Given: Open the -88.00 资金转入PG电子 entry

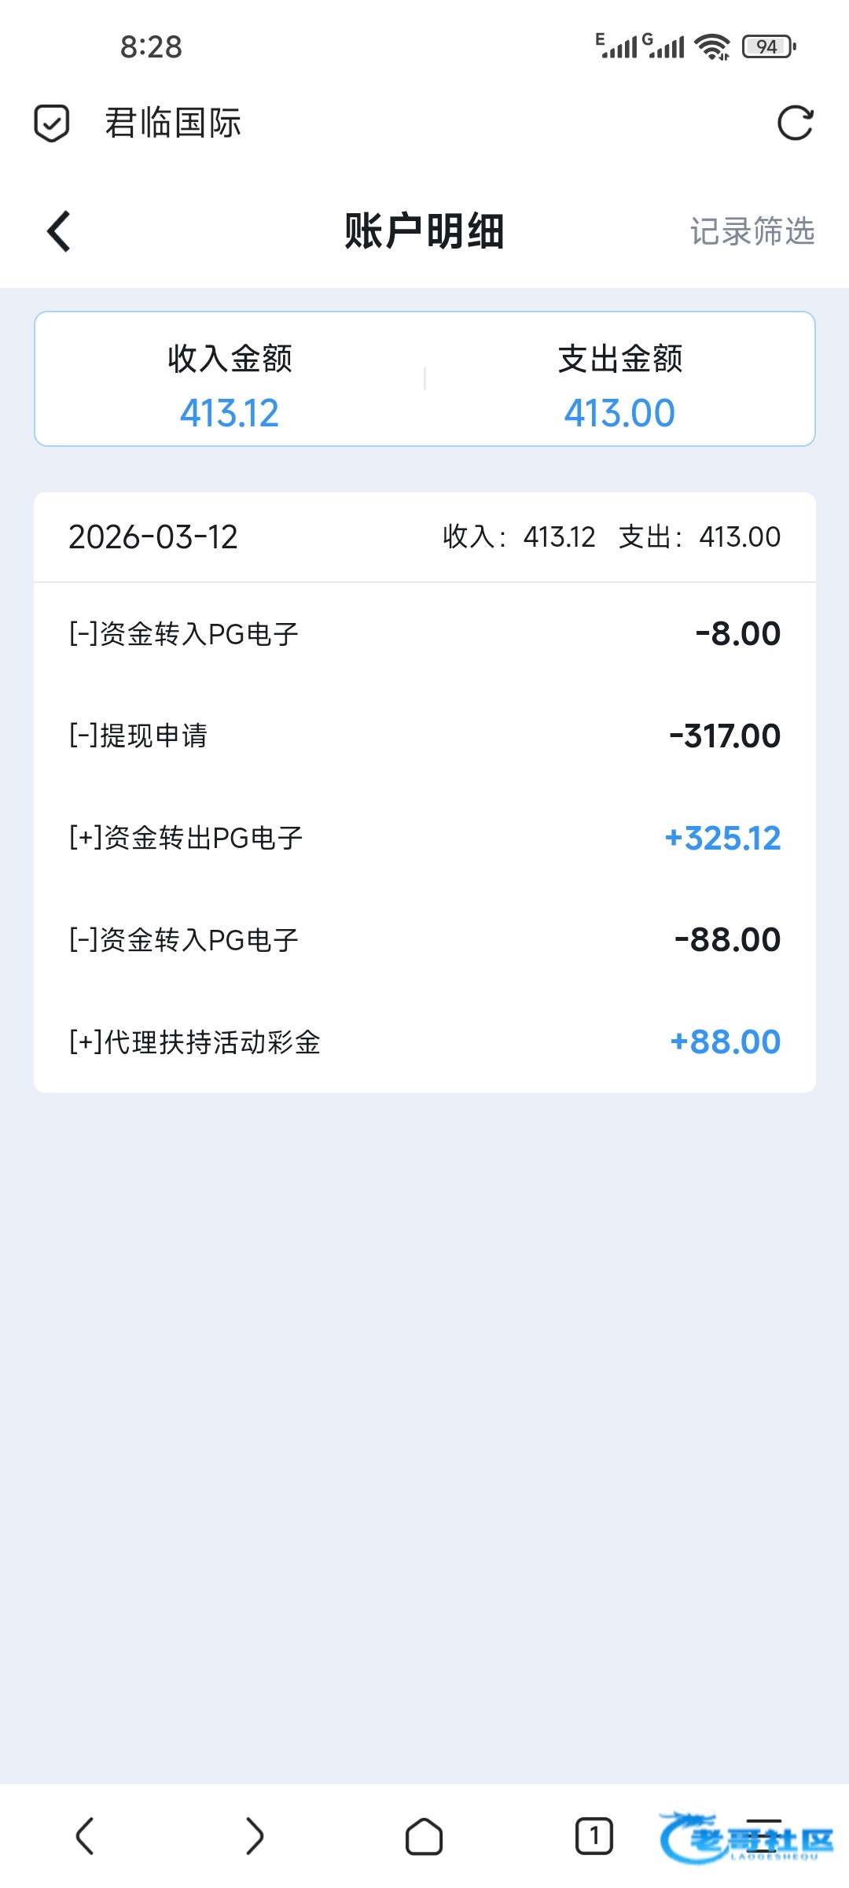Looking at the screenshot, I should coord(424,940).
